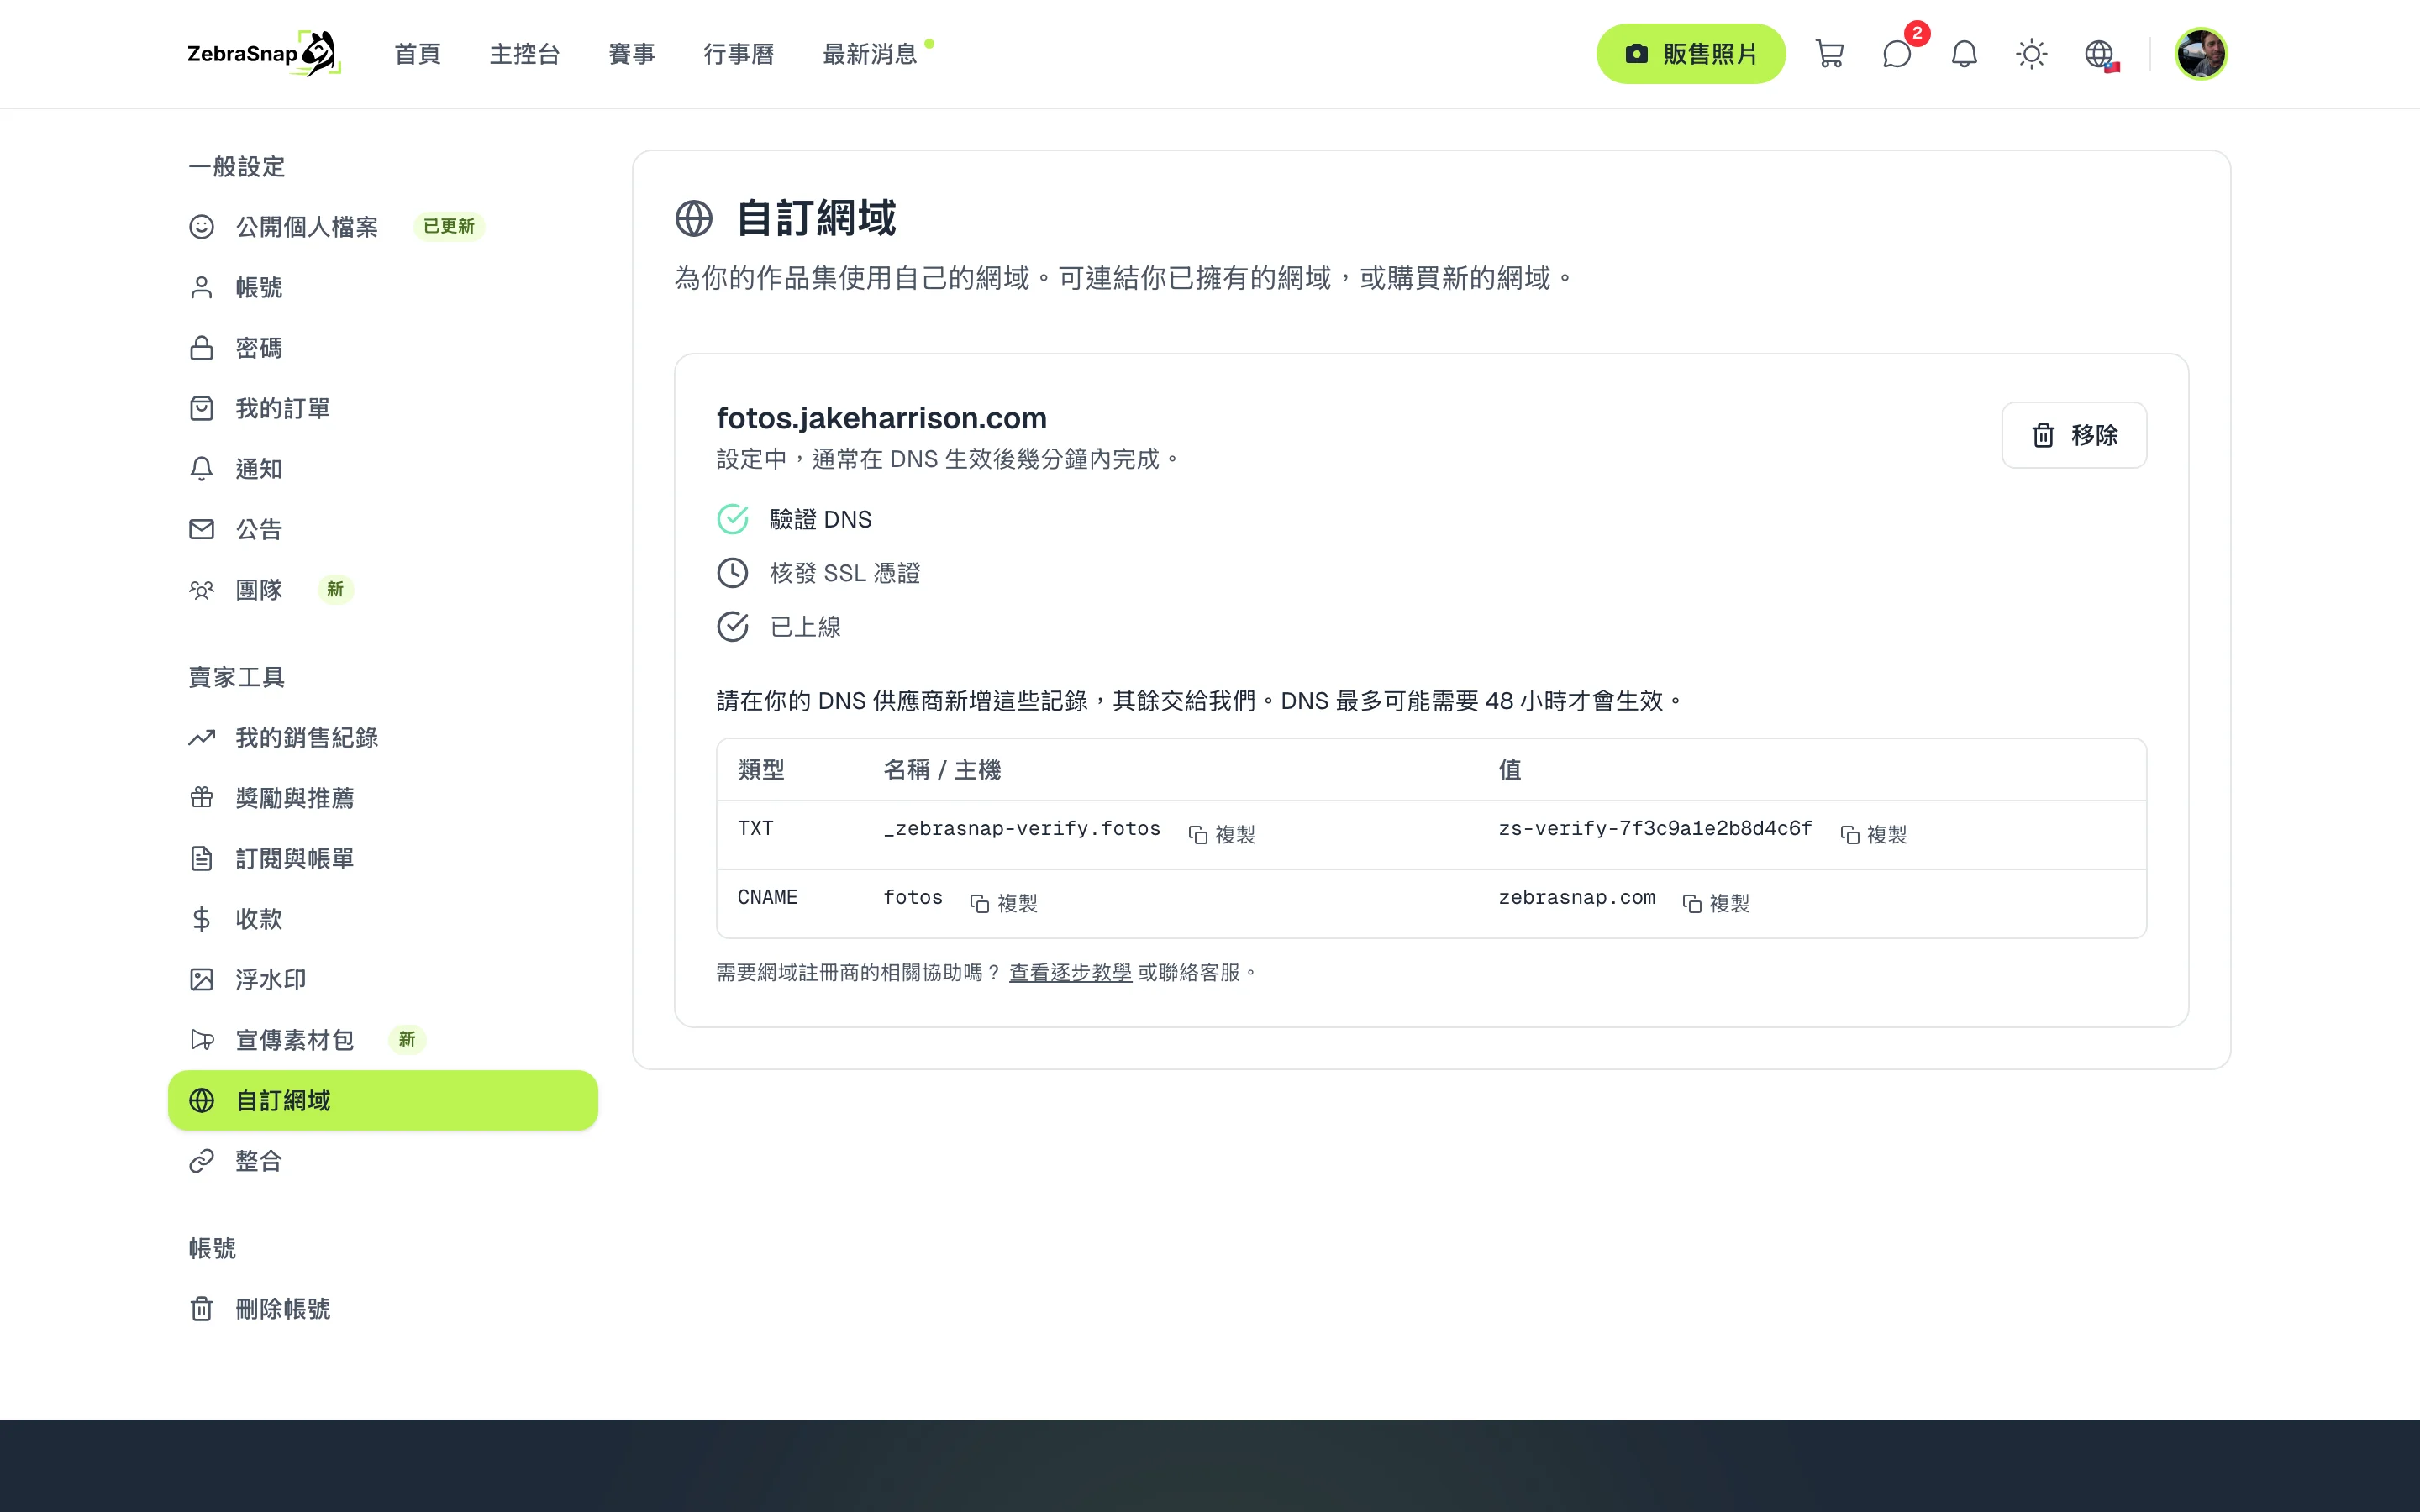The width and height of the screenshot is (2420, 1512).
Task: Copy CNAME value zebrasnap.com
Action: pyautogui.click(x=1715, y=903)
